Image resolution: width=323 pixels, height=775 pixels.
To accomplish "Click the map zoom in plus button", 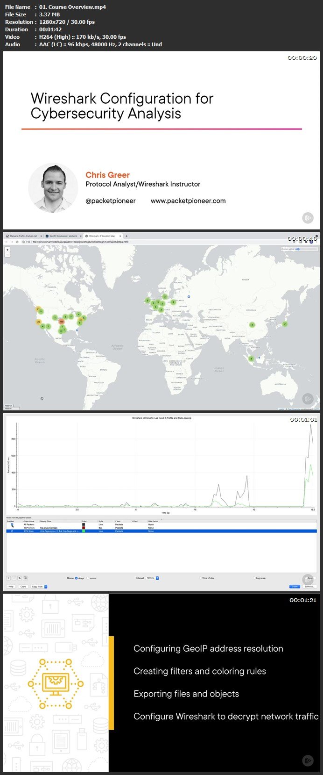I will click(x=7, y=250).
